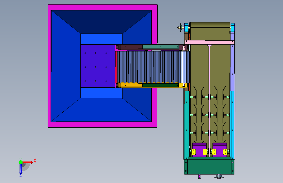
Task: Select the leftmost yellow bracket on purple block
Action: (194, 152)
